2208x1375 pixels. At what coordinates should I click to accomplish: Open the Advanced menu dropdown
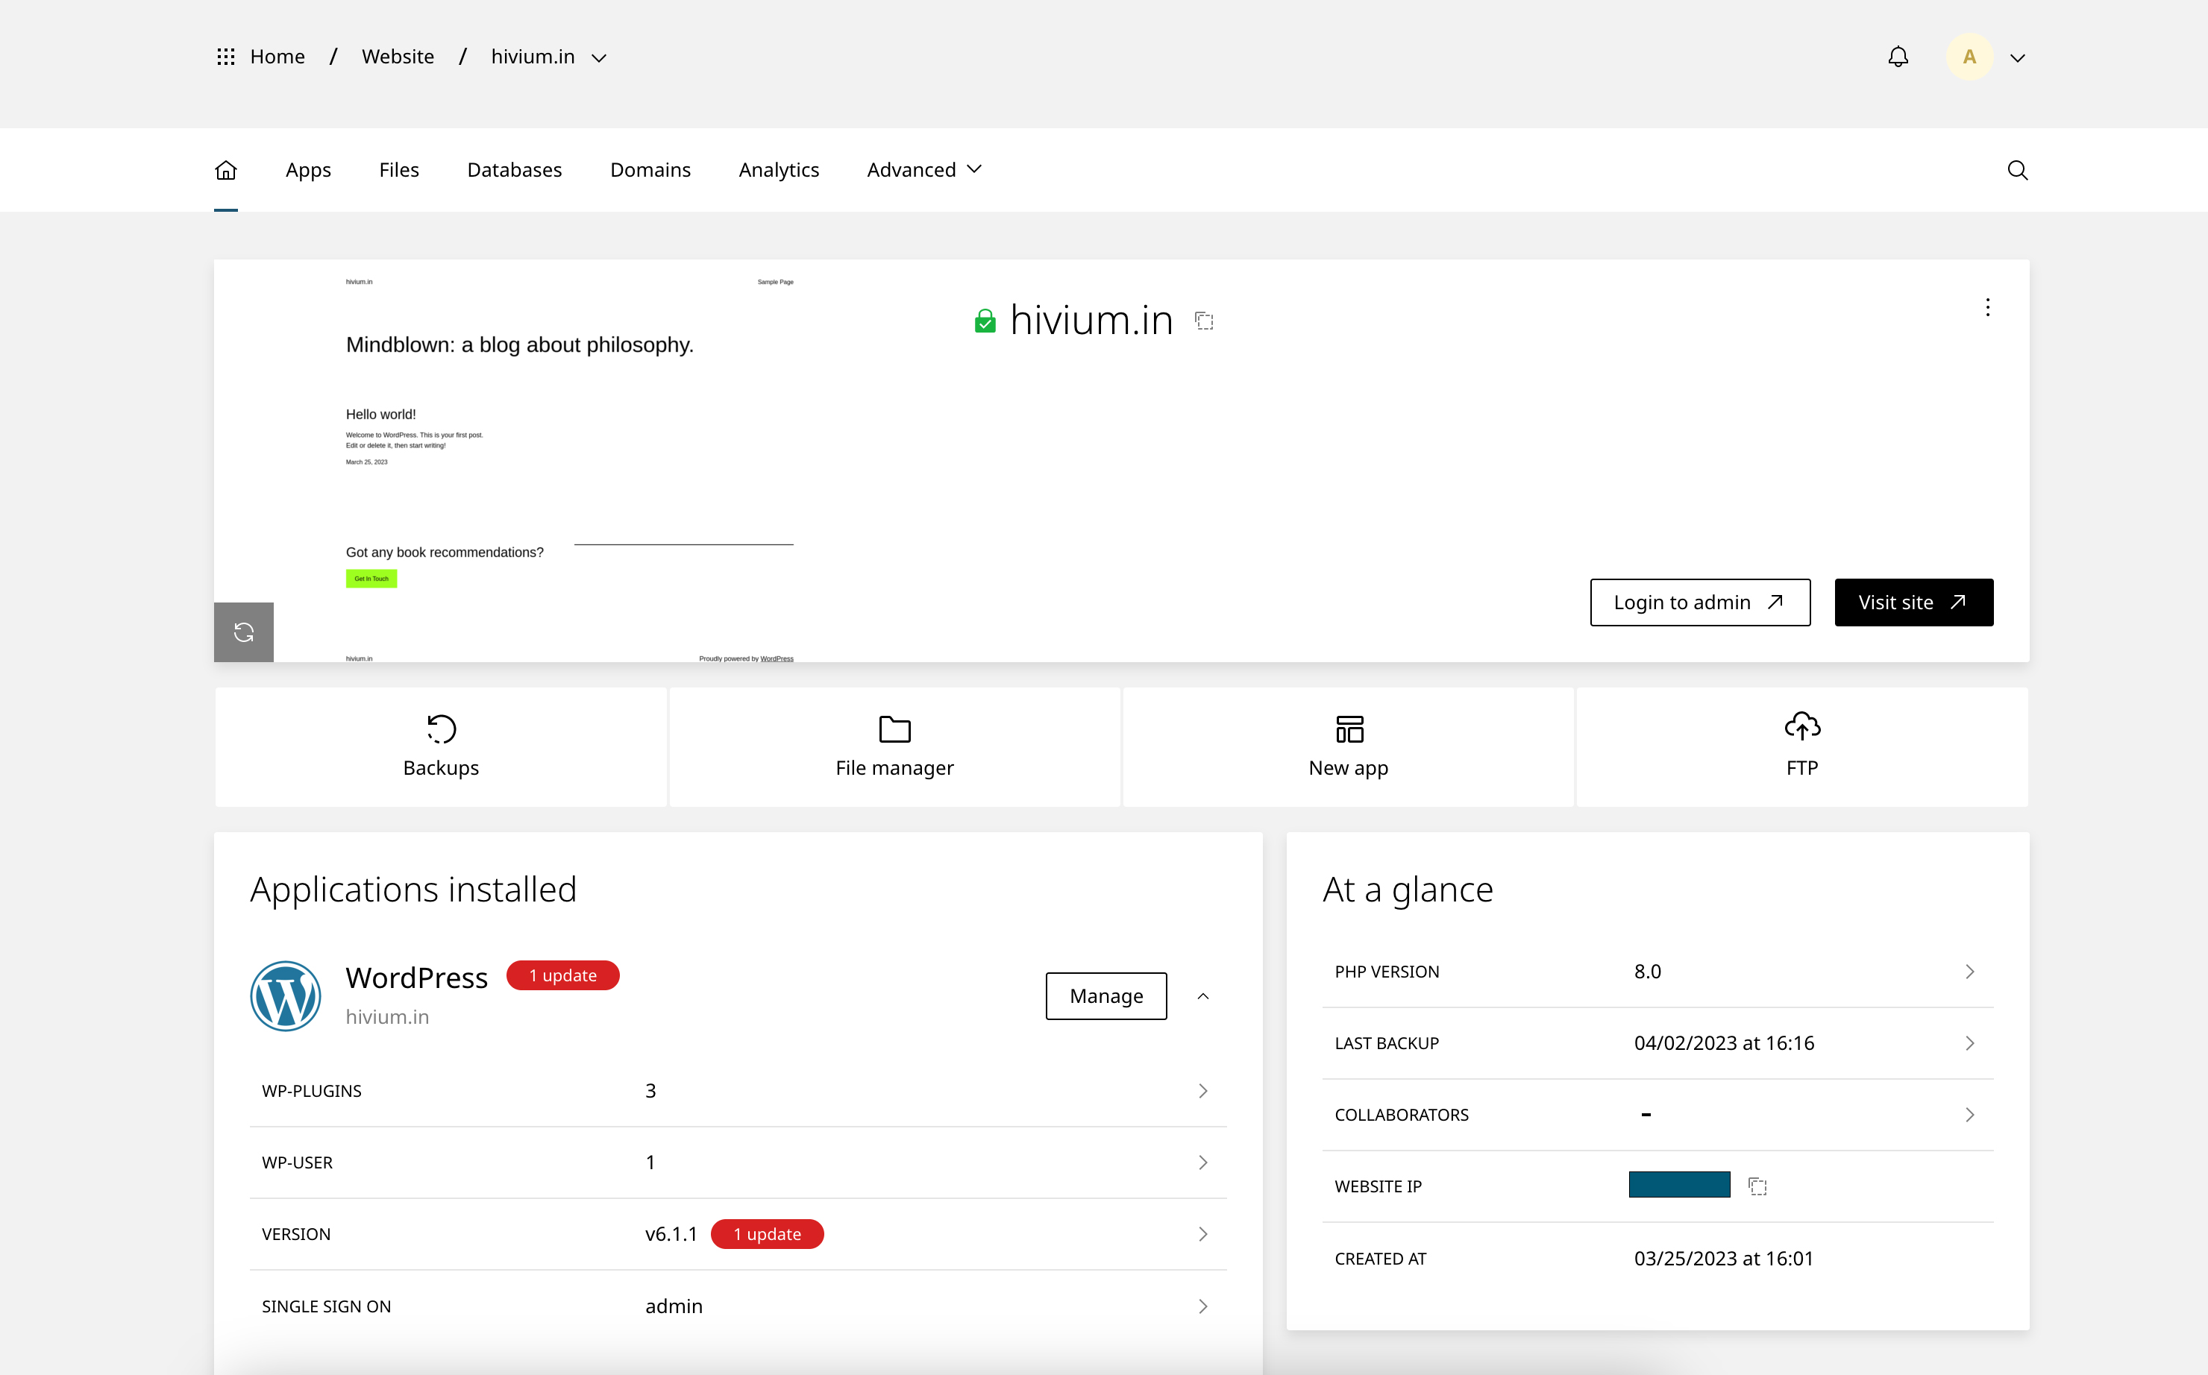point(923,170)
